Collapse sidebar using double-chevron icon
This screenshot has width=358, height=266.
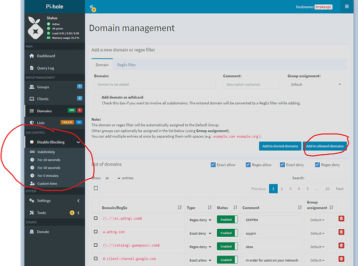pos(91,7)
